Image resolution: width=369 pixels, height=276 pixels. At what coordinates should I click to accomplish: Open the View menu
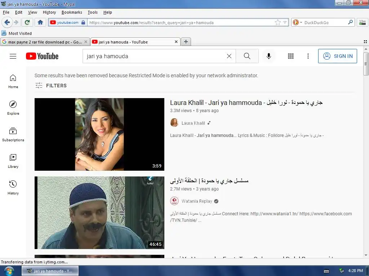coord(32,12)
